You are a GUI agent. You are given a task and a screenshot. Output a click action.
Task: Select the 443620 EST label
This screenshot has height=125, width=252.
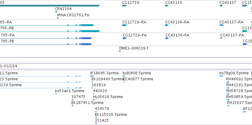pos(100,91)
